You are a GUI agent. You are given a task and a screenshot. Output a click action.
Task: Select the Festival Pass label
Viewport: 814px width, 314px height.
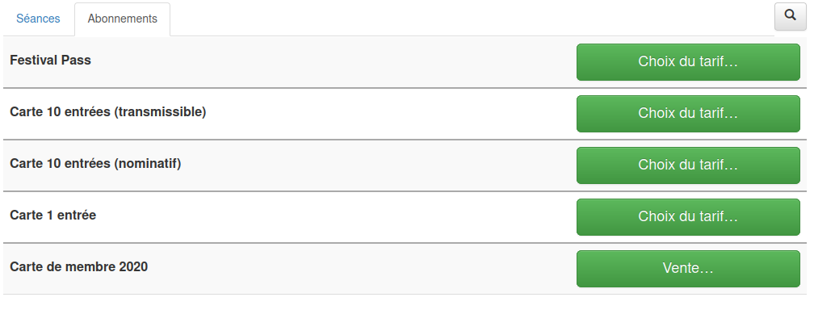[x=50, y=61]
